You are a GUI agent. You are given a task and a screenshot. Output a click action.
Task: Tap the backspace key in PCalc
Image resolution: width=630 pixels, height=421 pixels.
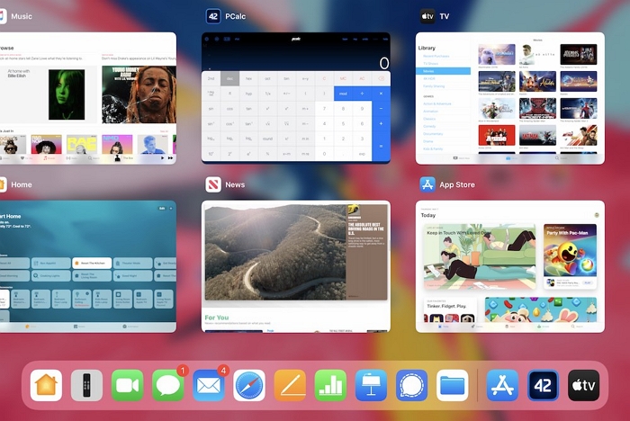381,79
